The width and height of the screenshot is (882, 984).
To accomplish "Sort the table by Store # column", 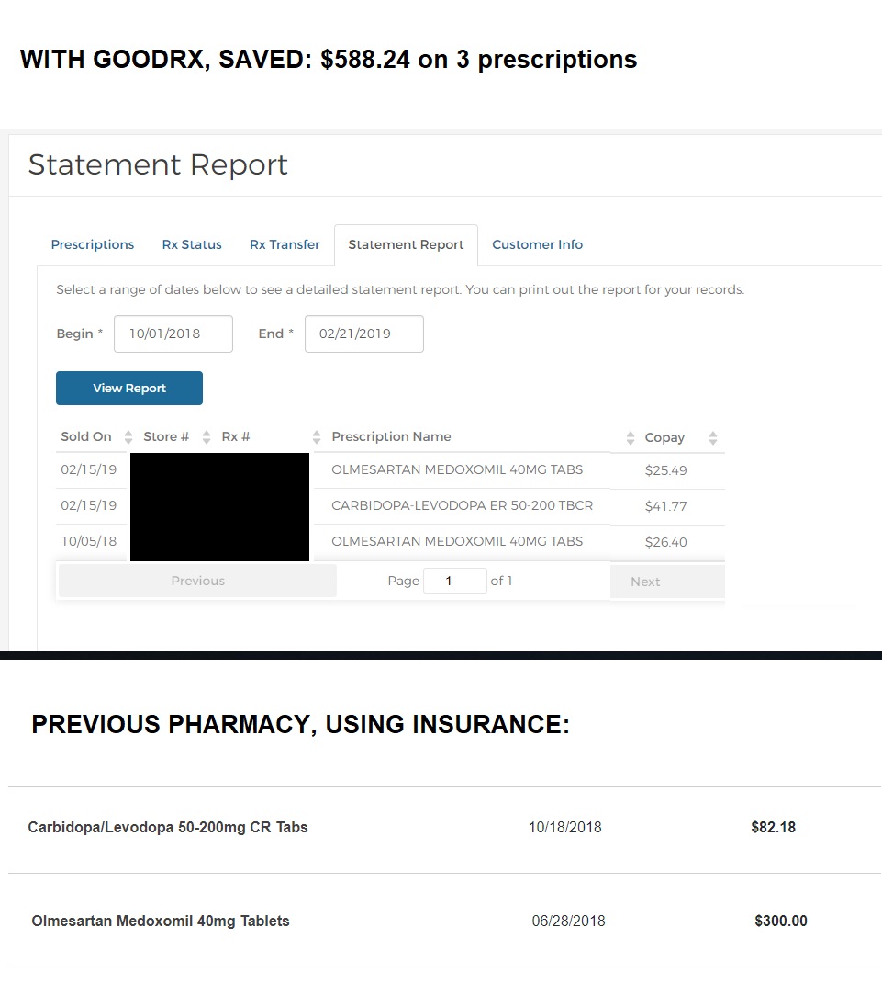I will coord(204,437).
